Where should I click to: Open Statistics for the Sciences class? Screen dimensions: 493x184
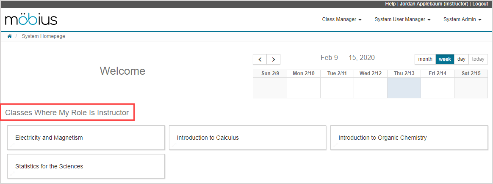pos(86,166)
